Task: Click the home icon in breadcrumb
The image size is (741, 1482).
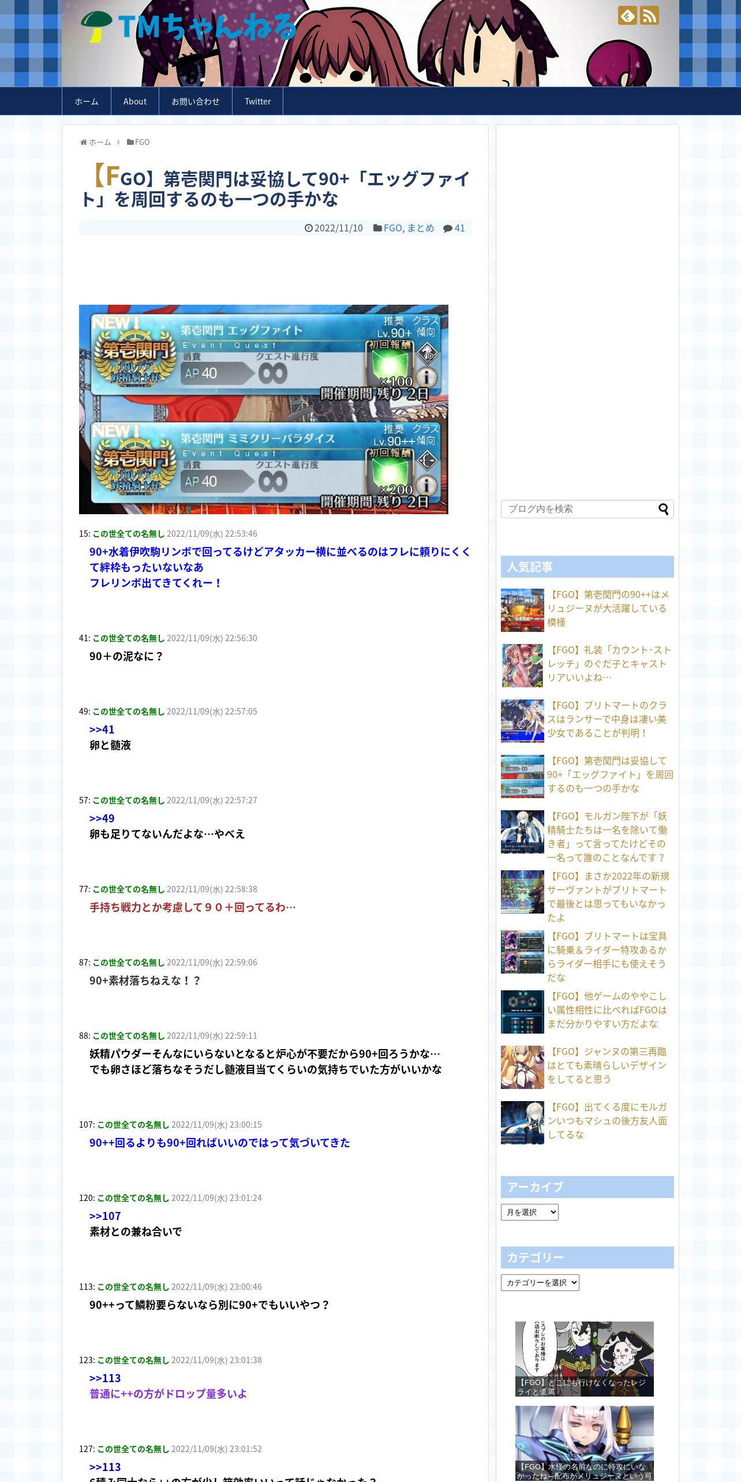Action: [84, 142]
